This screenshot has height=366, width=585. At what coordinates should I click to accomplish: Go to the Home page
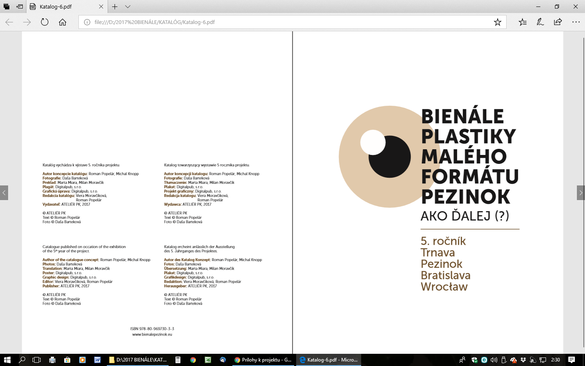[63, 22]
